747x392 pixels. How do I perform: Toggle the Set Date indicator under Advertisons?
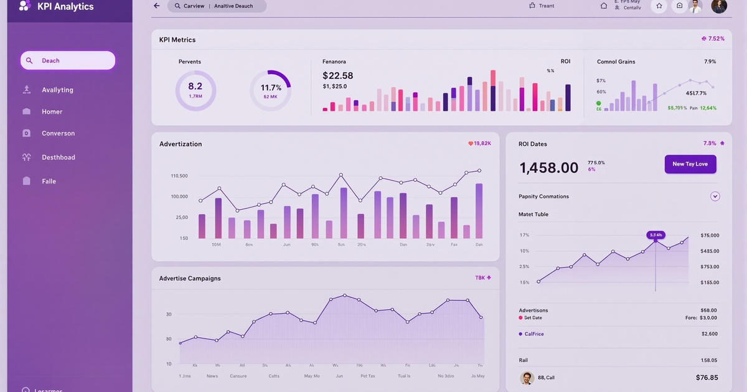click(x=521, y=317)
